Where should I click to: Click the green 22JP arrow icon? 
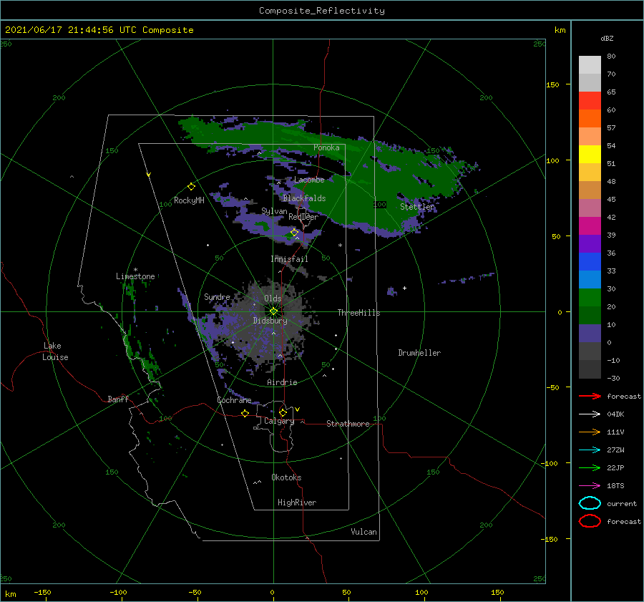pyautogui.click(x=590, y=467)
